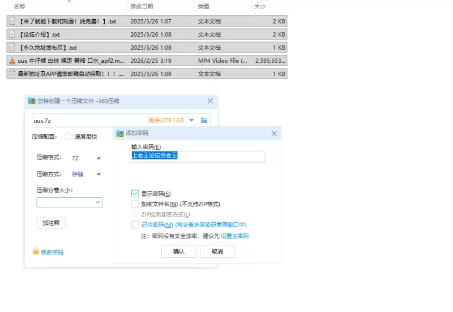
Task: Click the icon in the 添加密码 title bar
Action: (x=120, y=133)
